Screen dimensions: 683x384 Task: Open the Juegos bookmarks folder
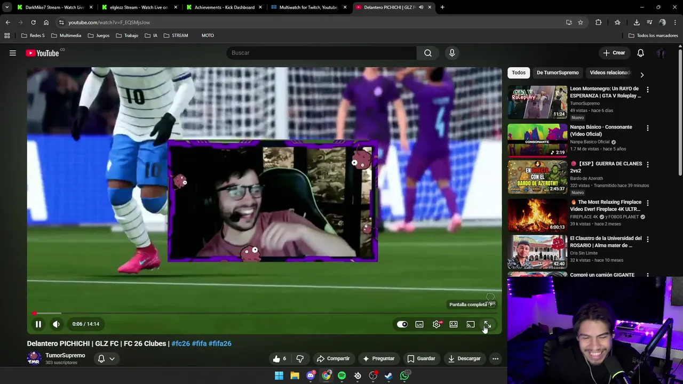tap(99, 36)
